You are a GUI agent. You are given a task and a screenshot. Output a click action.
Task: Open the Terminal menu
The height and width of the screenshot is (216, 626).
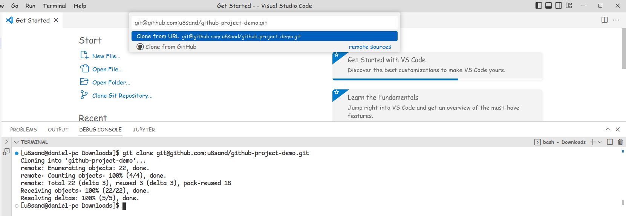pyautogui.click(x=55, y=6)
